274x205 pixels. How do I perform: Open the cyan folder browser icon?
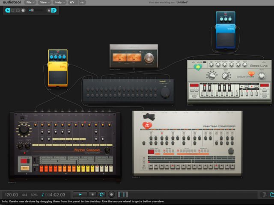pos(272,194)
